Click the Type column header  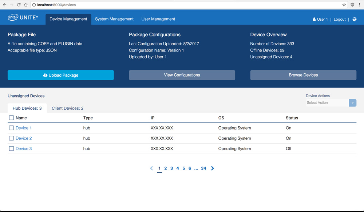click(88, 118)
